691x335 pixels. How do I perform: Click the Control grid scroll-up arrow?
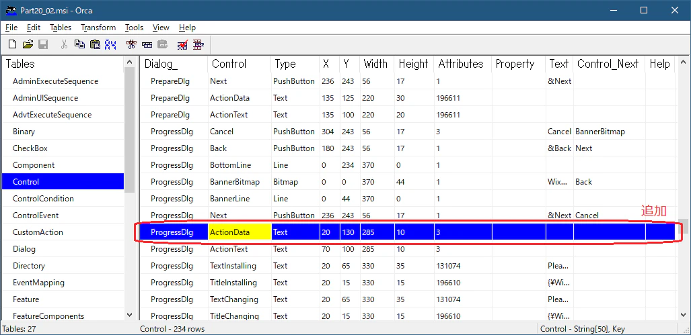pos(684,62)
